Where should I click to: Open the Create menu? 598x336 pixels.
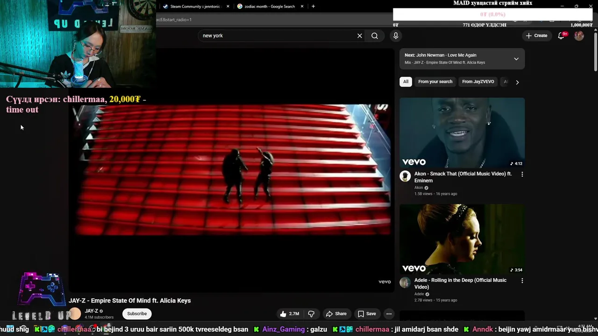coord(536,35)
